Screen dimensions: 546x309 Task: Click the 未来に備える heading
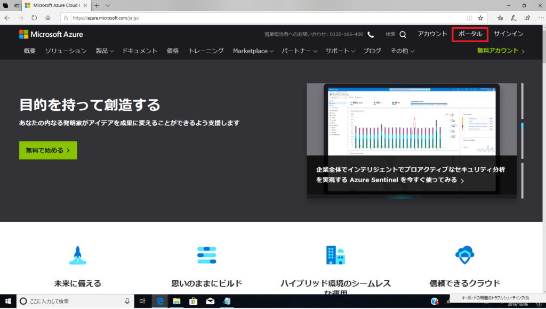tap(78, 283)
